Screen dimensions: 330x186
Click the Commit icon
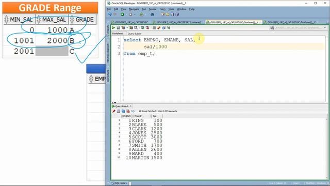pyautogui.click(x=142, y=27)
